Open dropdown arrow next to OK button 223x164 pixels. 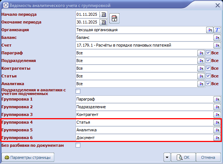click(x=167, y=157)
